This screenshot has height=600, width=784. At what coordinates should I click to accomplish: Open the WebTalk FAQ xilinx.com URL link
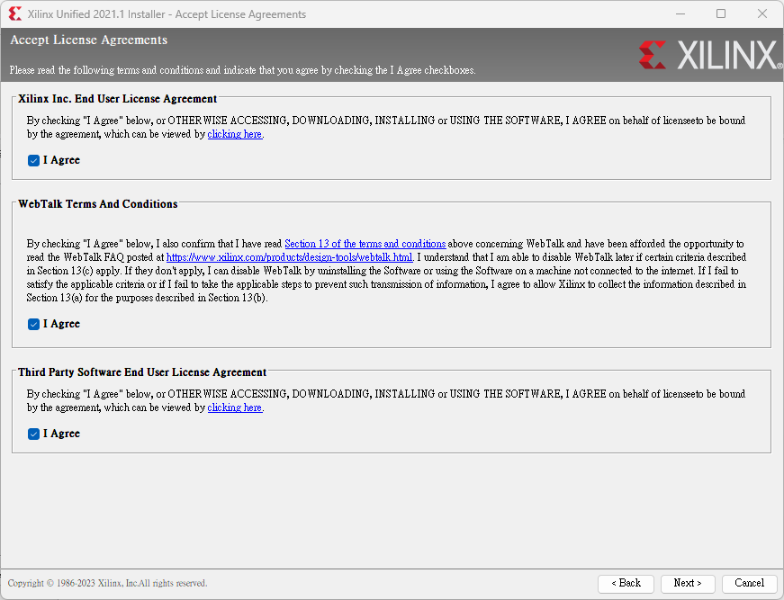[x=290, y=257]
